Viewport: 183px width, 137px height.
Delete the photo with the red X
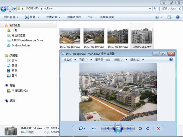(x=158, y=128)
